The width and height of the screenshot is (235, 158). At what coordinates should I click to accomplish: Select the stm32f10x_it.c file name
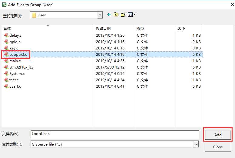click(x=22, y=67)
